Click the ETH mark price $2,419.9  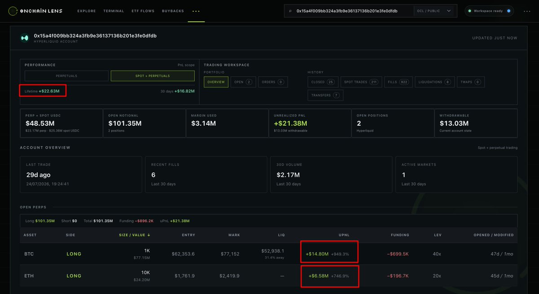(230, 276)
